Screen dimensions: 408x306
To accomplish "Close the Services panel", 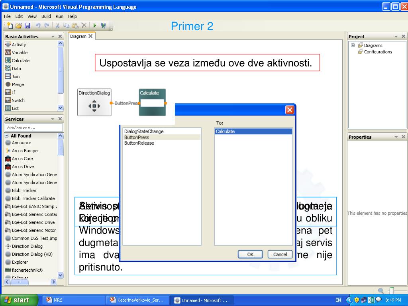I will pyautogui.click(x=60, y=119).
